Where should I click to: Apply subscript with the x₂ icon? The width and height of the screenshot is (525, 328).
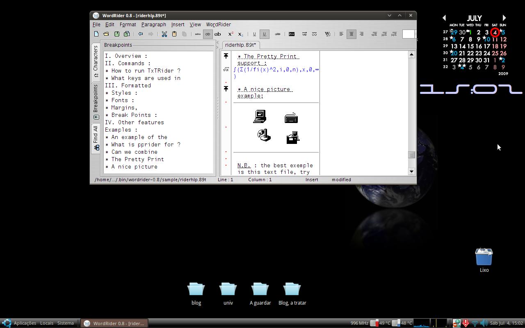(x=241, y=34)
